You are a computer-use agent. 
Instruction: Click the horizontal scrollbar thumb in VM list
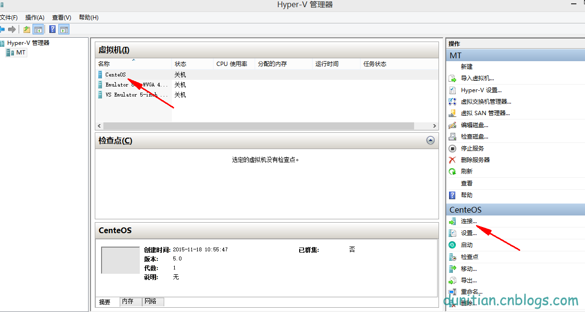click(x=258, y=126)
